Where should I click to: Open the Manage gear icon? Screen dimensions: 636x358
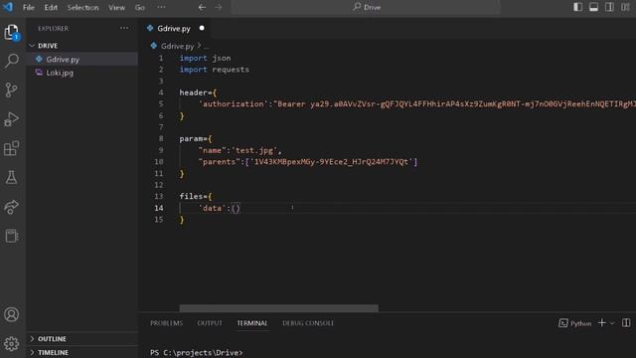tap(11, 344)
